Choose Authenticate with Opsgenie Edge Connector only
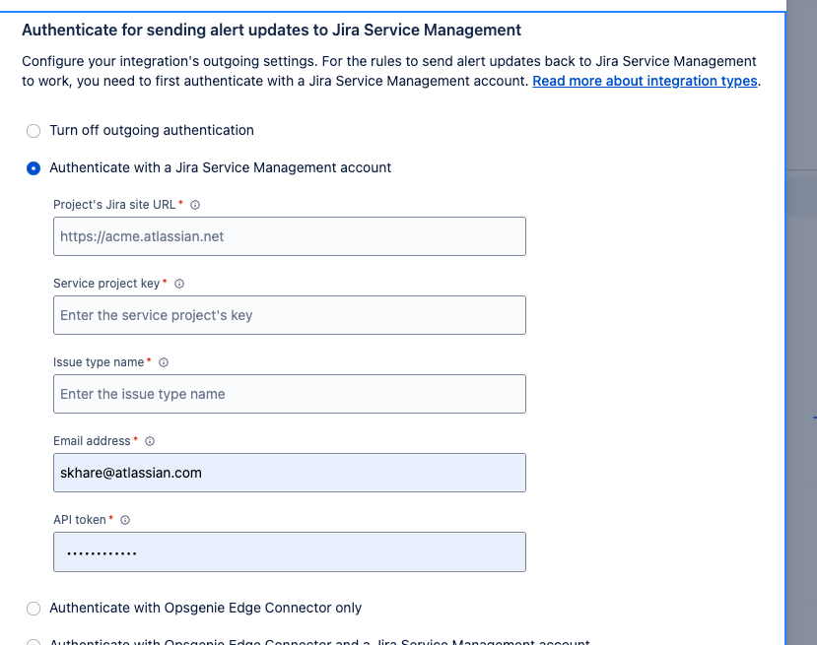Screen dimensions: 817x645 pyautogui.click(x=34, y=609)
